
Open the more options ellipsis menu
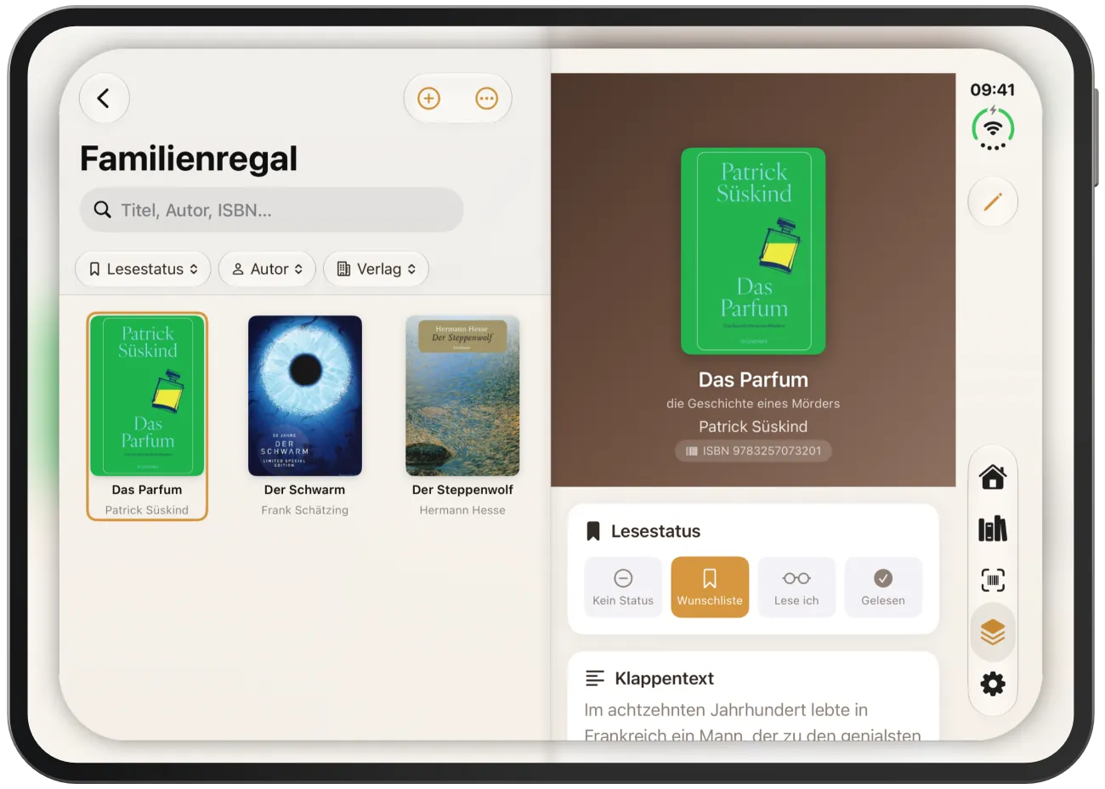click(x=486, y=99)
